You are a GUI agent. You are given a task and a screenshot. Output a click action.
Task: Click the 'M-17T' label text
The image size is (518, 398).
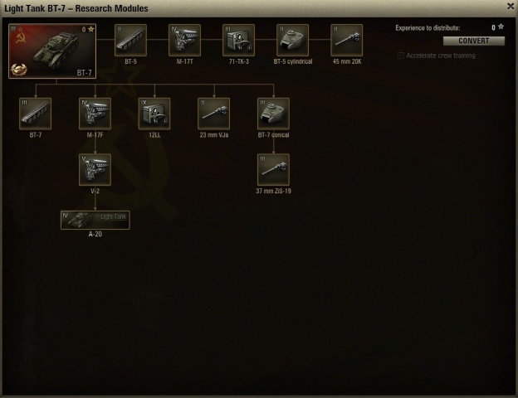184,61
